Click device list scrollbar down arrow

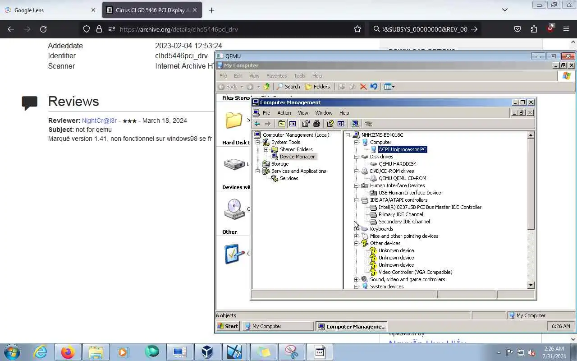pyautogui.click(x=531, y=285)
